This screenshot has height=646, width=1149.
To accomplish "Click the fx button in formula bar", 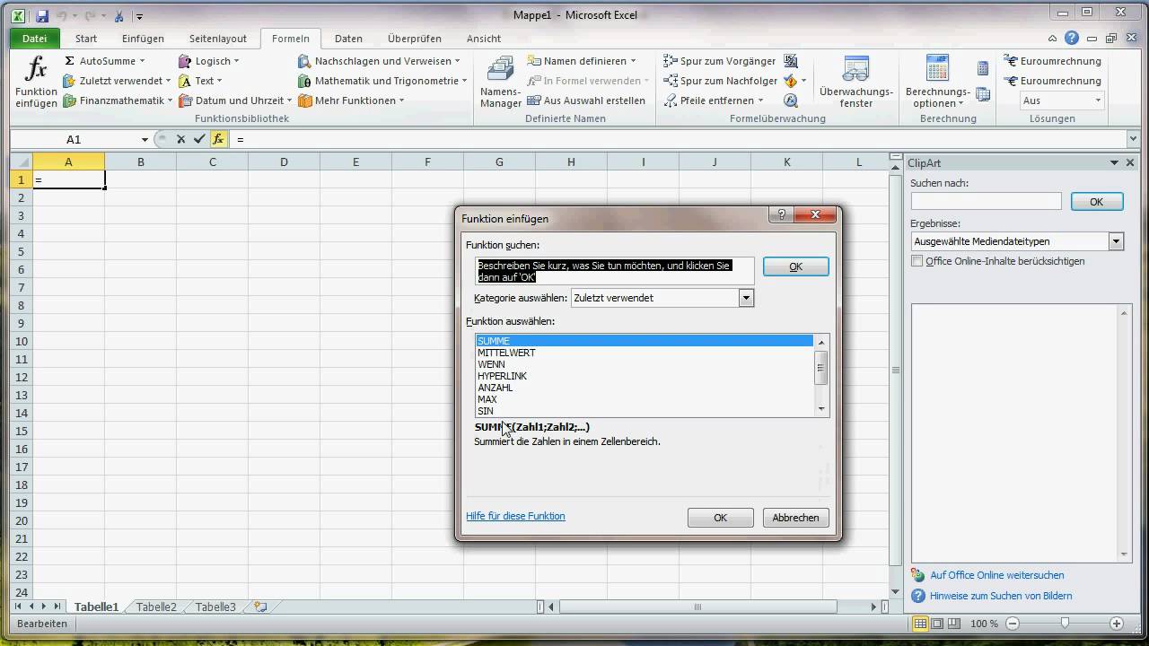I will 218,139.
